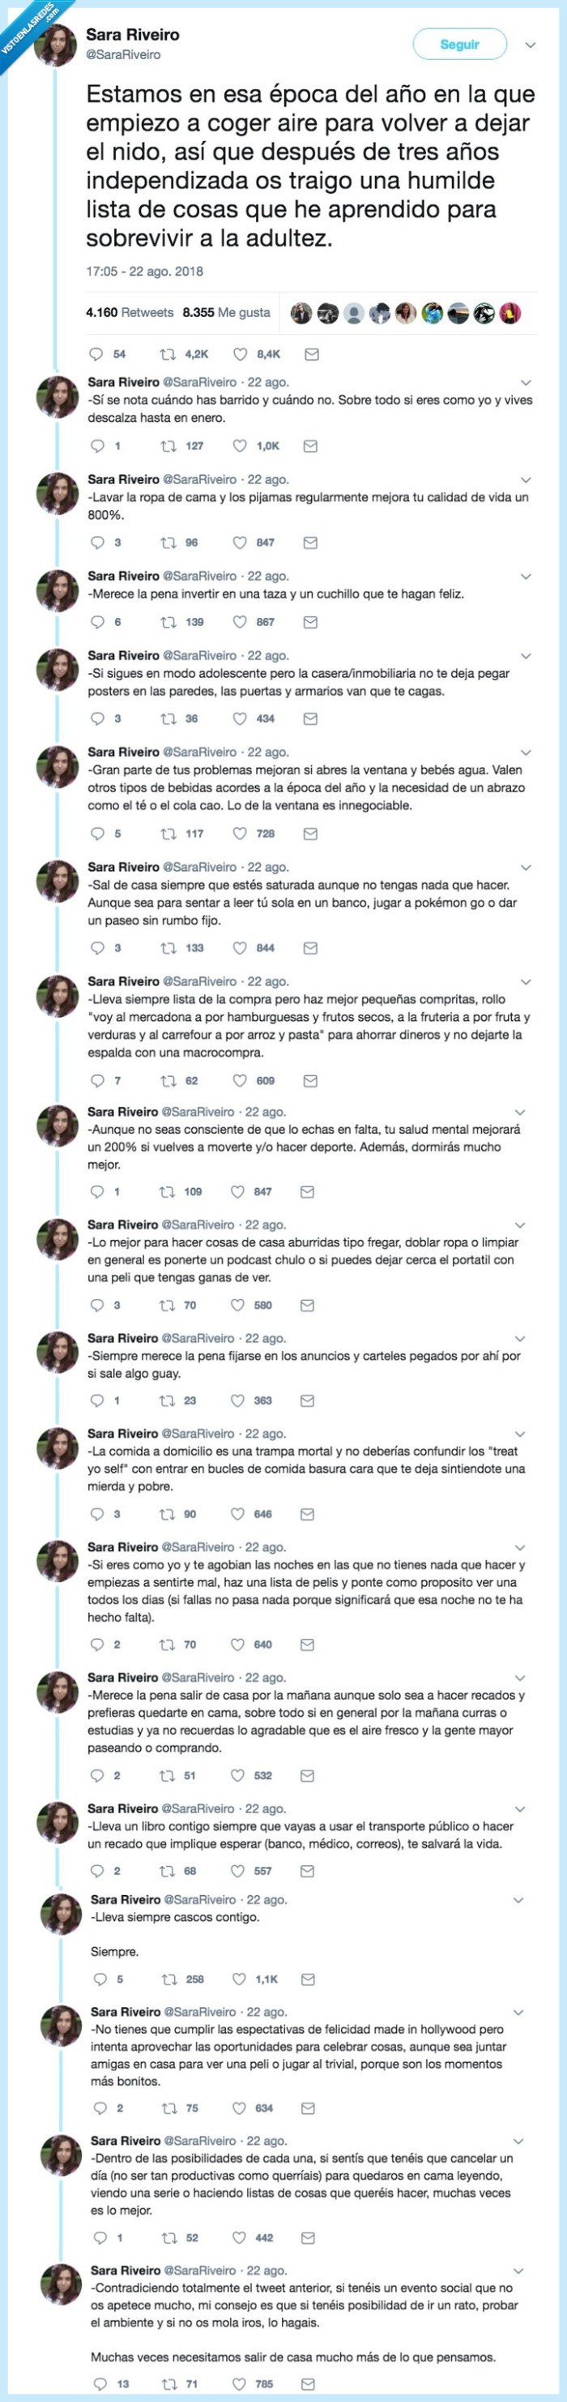Reply to the last tweet with 13 replies
567x2402 pixels.
[x=99, y=2383]
